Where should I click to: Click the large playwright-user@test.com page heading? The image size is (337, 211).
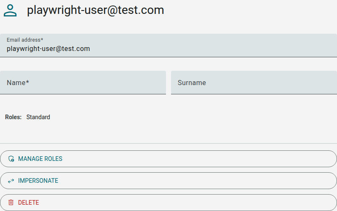pyautogui.click(x=96, y=10)
